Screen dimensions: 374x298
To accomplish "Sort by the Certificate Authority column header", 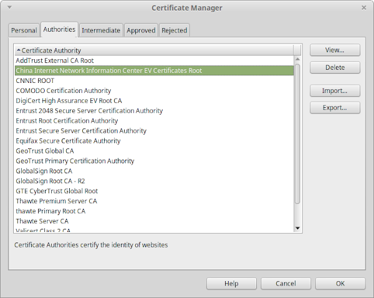I will click(154, 50).
